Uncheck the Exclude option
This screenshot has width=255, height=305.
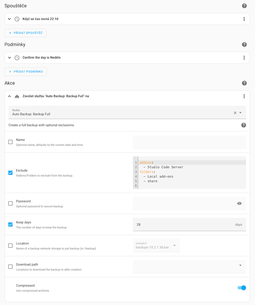point(10,173)
